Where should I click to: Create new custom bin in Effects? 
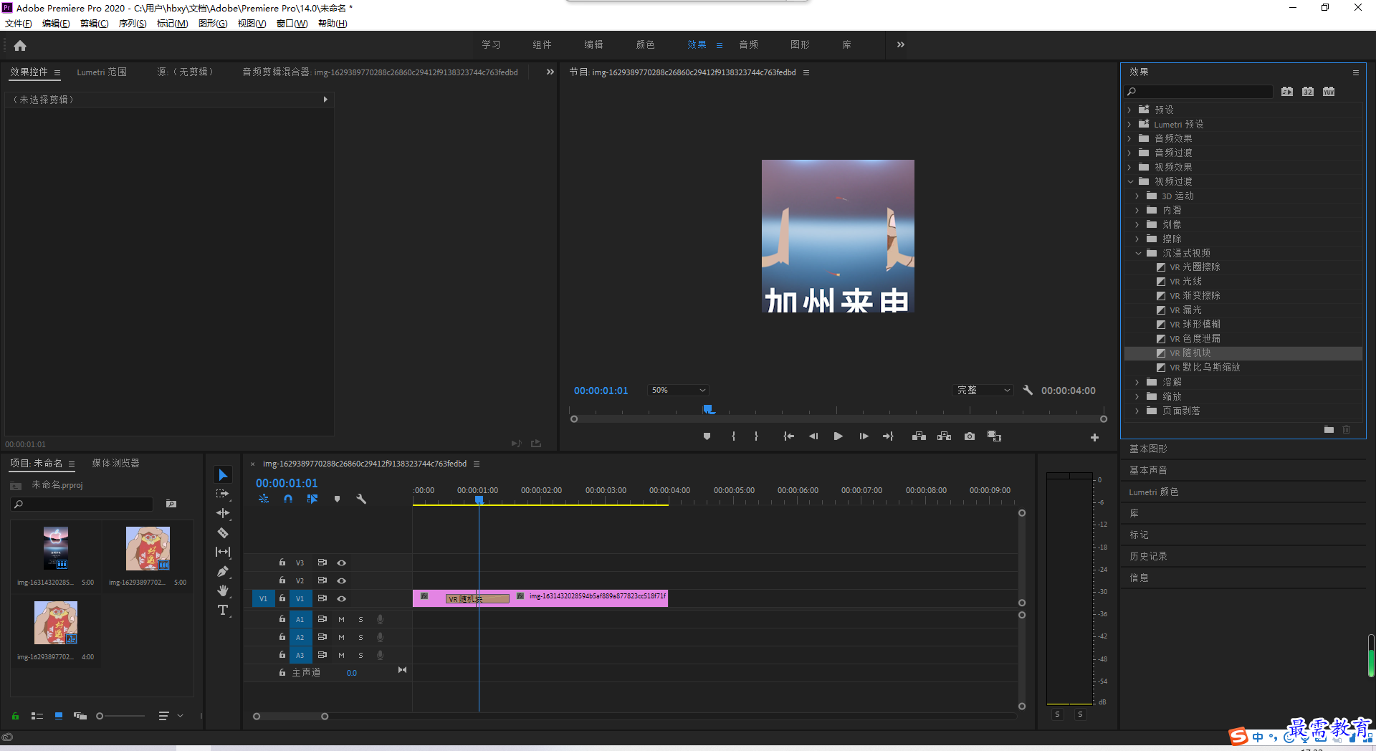click(x=1329, y=429)
